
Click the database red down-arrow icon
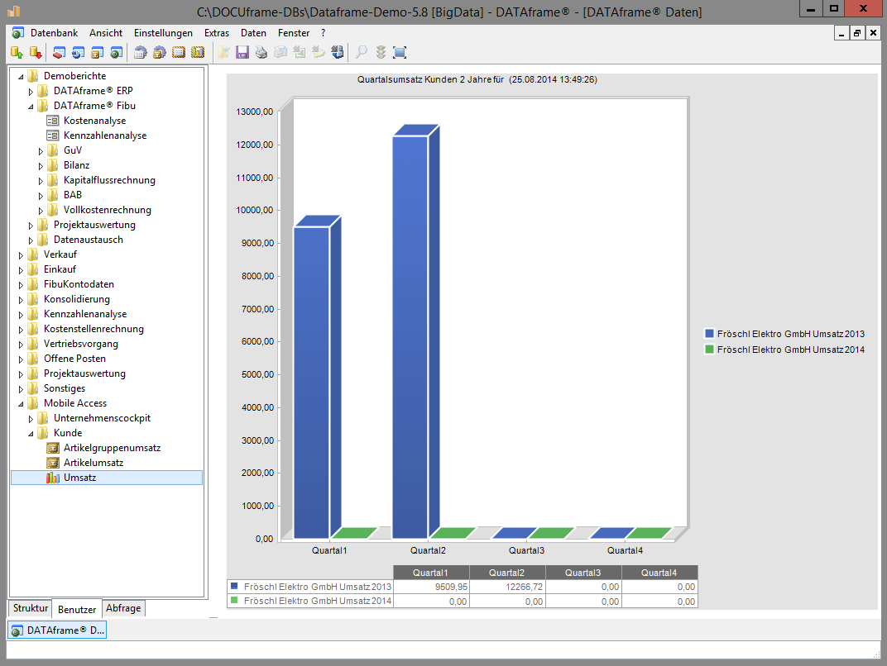point(36,53)
